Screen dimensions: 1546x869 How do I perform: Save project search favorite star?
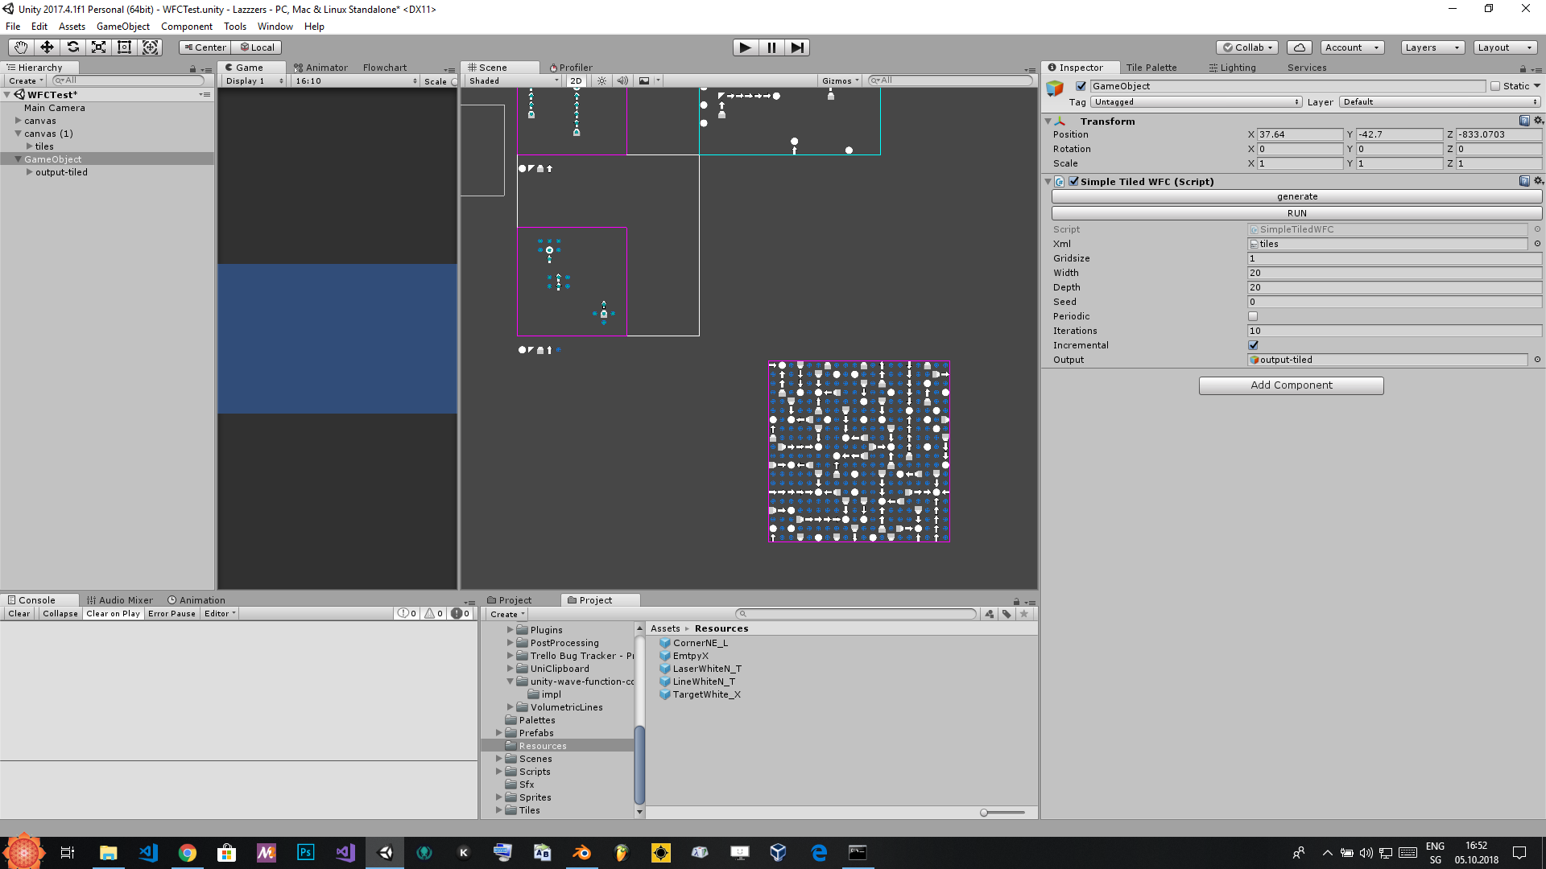1024,614
